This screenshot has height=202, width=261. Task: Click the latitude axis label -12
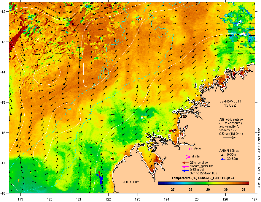3,12
